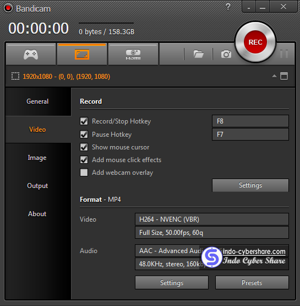Choose HDMI Device Recording mode

[x=133, y=54]
